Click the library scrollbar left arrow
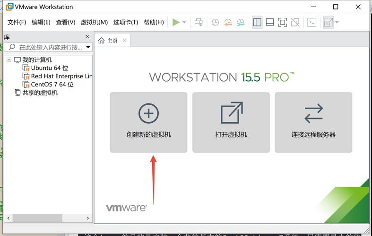Screen dimensions: 372x236 click(x=9, y=218)
